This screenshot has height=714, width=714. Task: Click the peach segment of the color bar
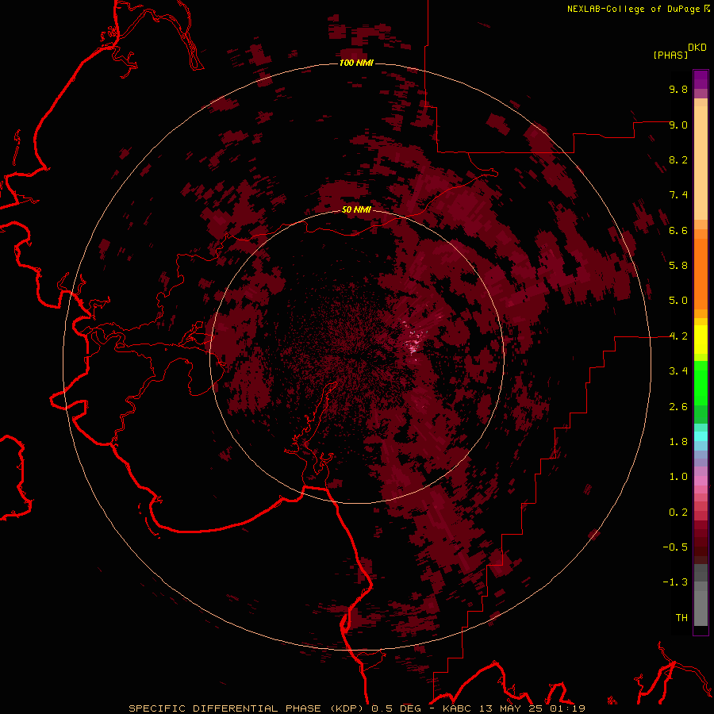click(x=701, y=163)
